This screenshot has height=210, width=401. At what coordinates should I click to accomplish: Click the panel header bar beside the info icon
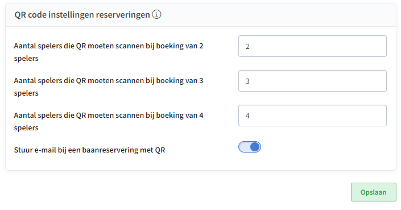click(278, 15)
